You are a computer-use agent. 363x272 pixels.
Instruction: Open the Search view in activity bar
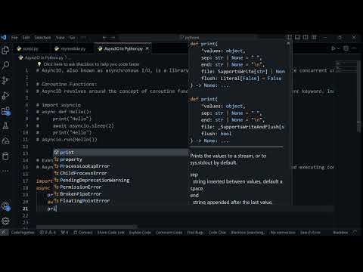5,65
